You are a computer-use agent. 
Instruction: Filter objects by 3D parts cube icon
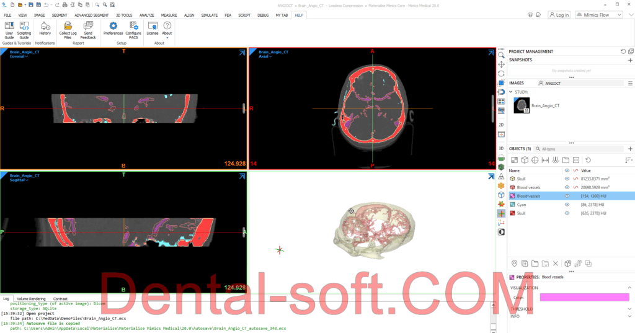click(525, 160)
